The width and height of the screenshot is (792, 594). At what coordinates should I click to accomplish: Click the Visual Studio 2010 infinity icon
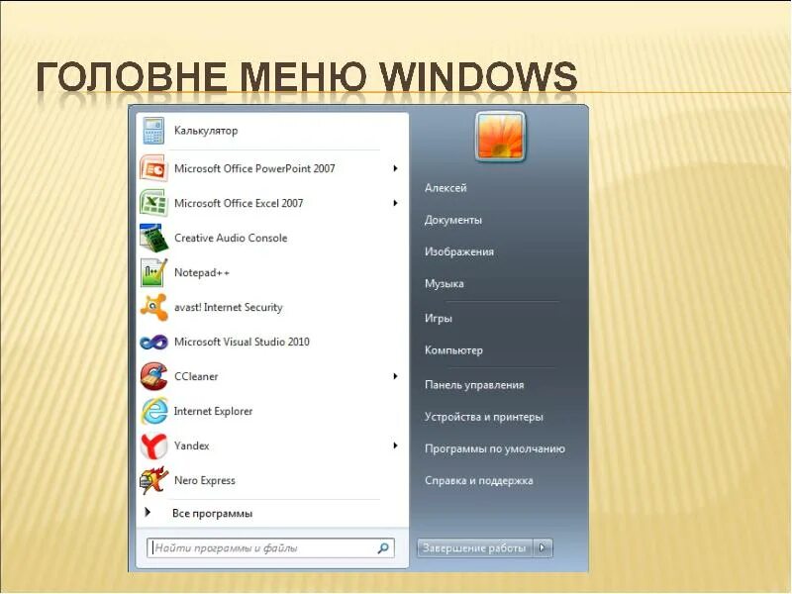click(x=153, y=342)
